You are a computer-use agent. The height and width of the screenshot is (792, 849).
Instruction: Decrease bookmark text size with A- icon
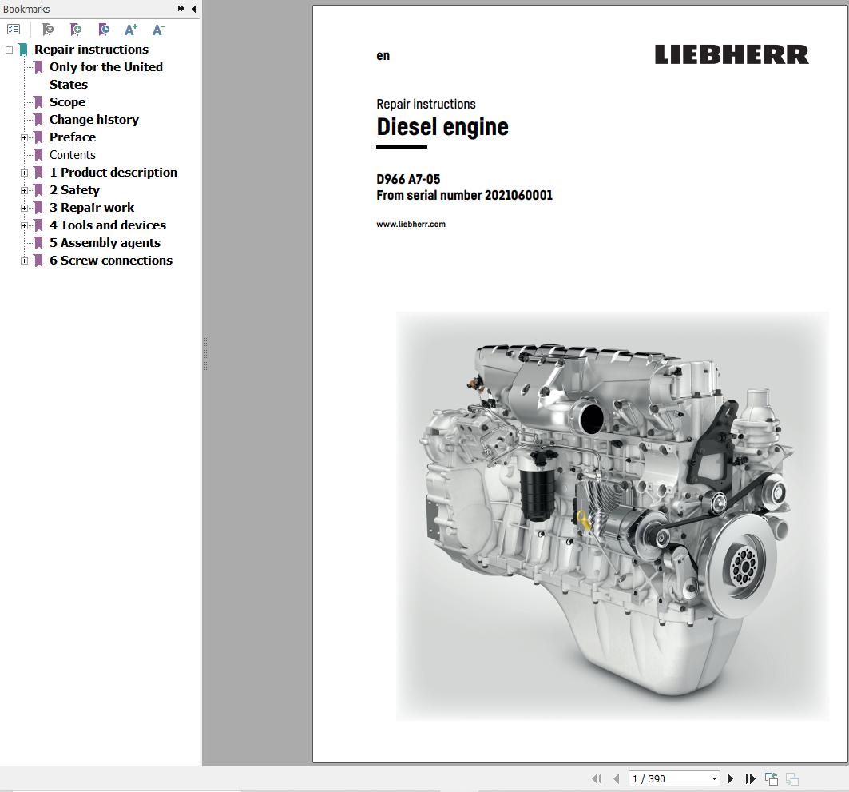coord(157,29)
